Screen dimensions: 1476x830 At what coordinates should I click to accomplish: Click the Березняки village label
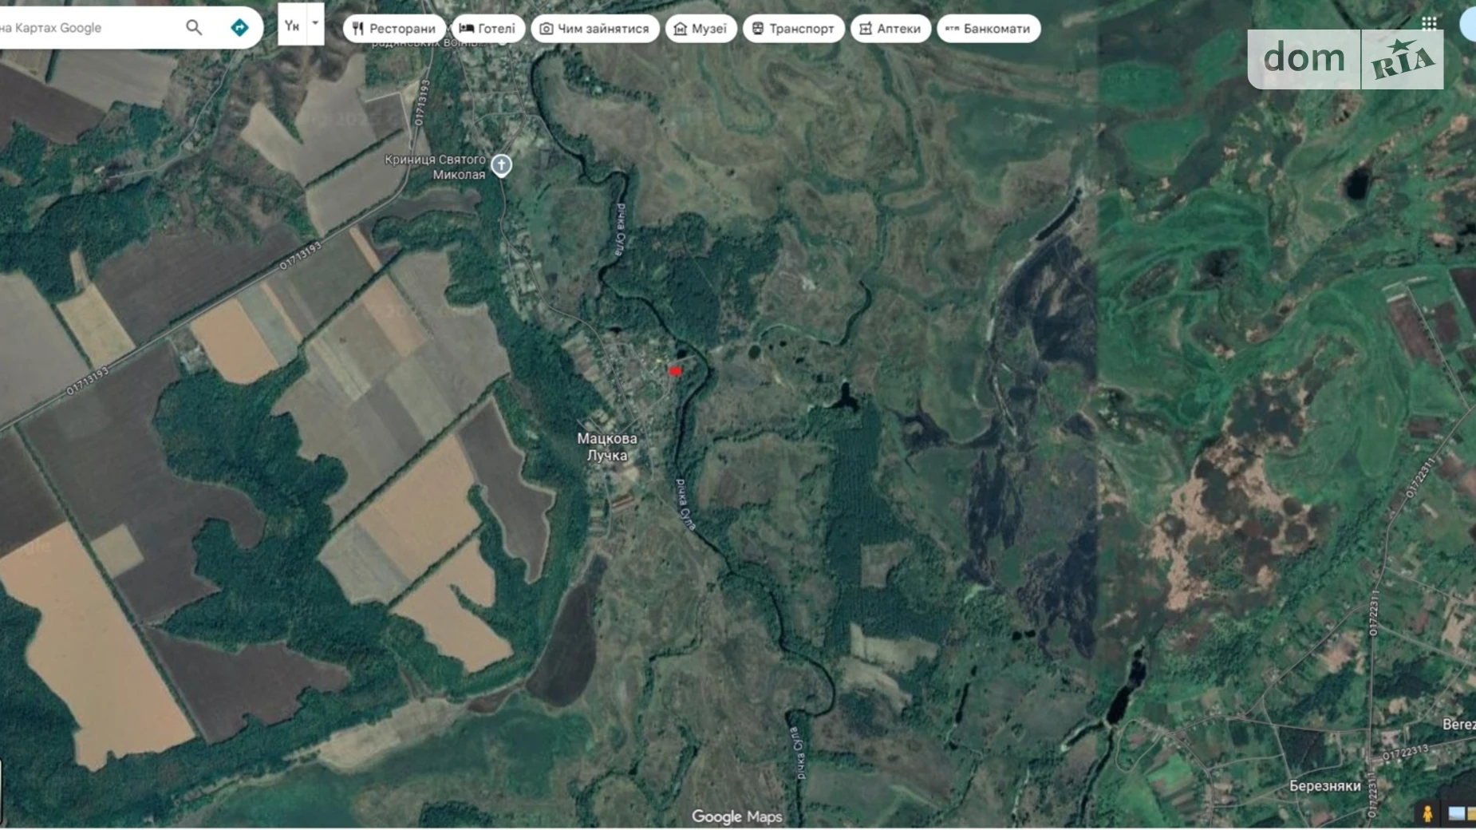point(1324,786)
